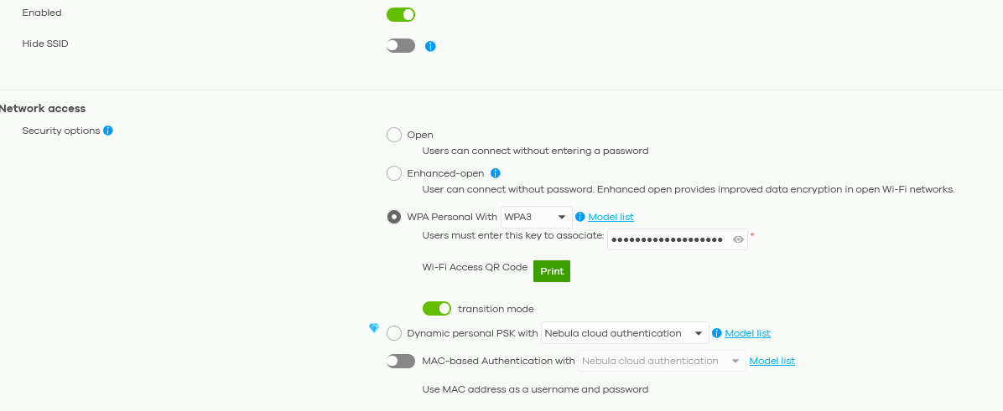This screenshot has height=411, width=1003.
Task: Click the Wi-Fi key password field
Action: point(667,239)
